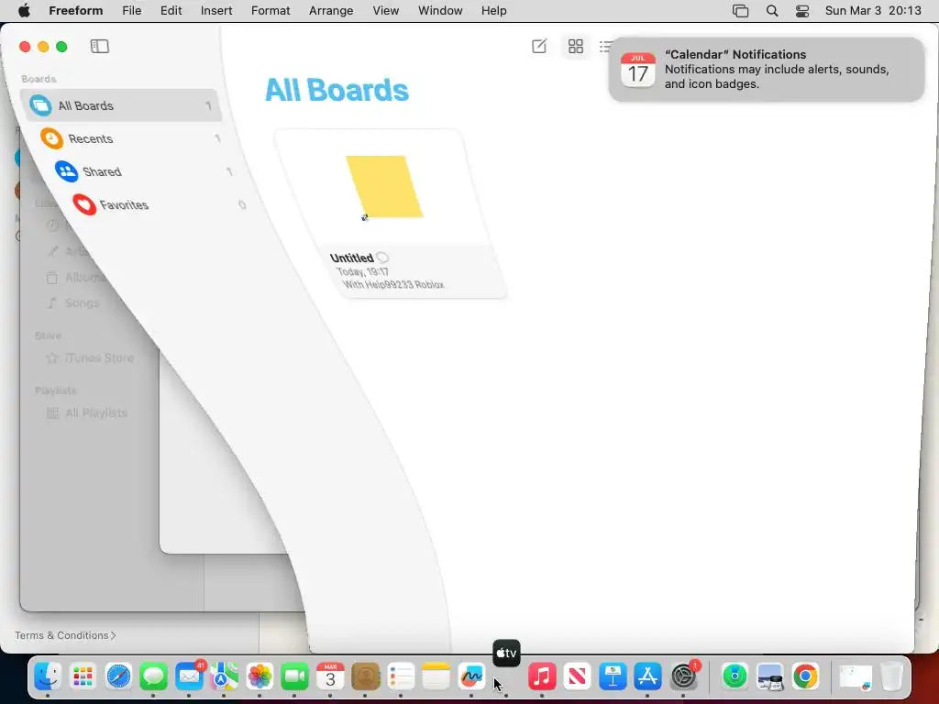Open Google Chrome from the Dock
Screen dimensions: 939x704
pos(805,676)
